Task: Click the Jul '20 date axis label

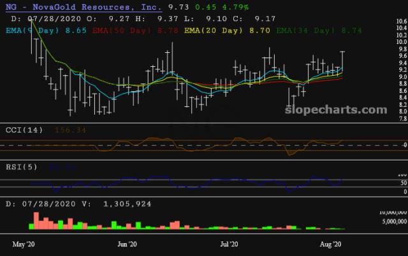Action: coord(229,244)
